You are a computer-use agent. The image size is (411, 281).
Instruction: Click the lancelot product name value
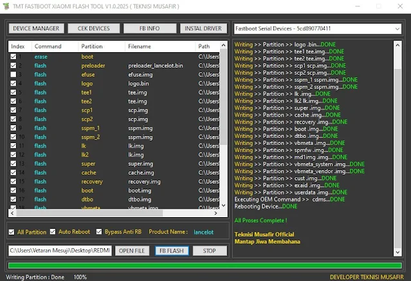(204, 232)
